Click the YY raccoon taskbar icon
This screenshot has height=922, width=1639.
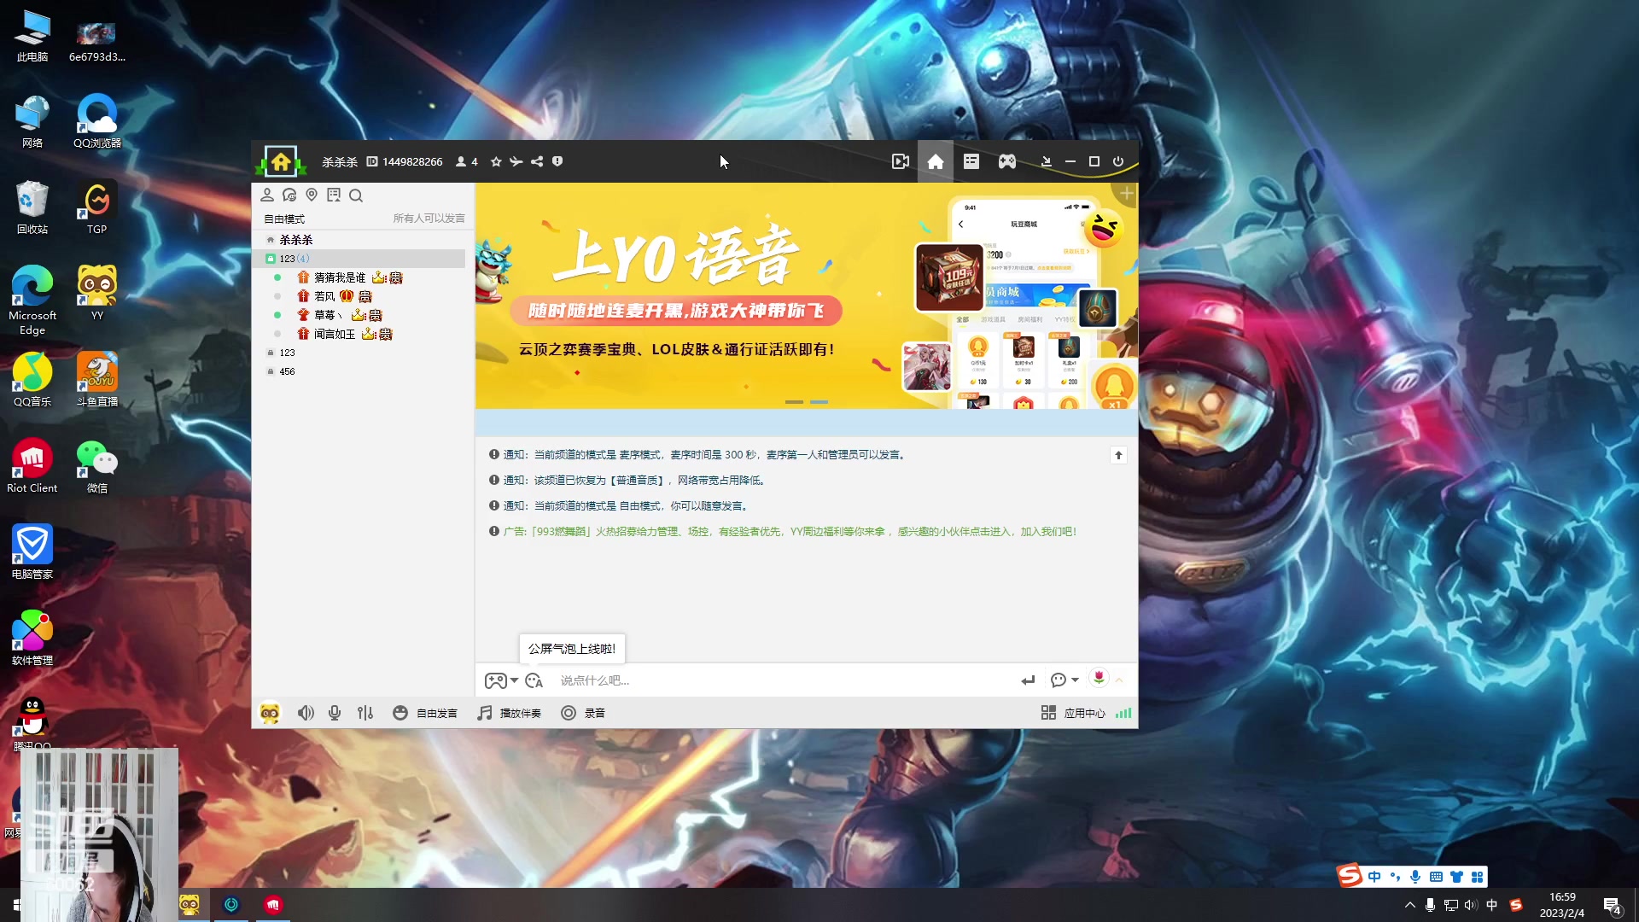(190, 905)
